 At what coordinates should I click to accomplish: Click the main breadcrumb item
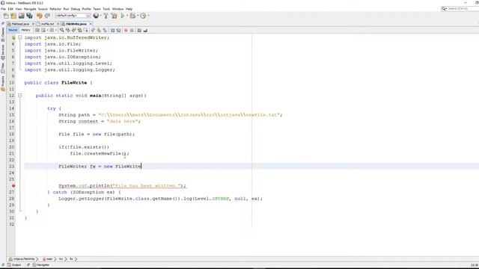[x=48, y=259]
